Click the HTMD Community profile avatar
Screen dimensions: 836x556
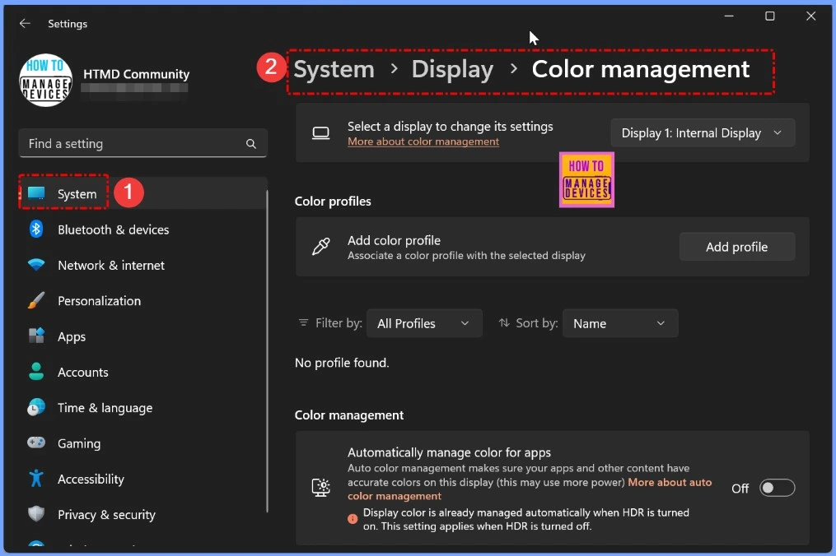tap(46, 81)
